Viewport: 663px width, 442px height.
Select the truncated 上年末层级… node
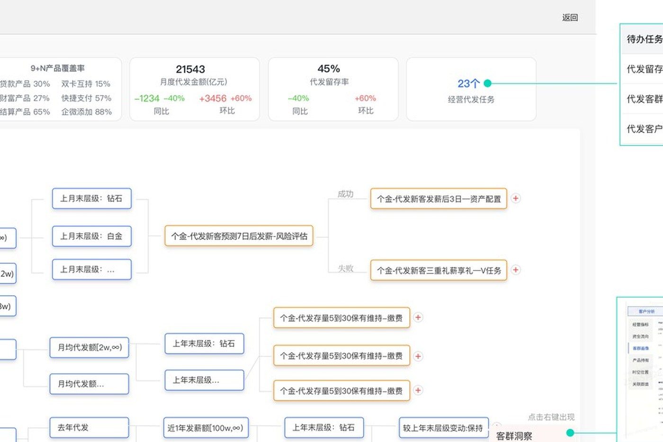click(x=204, y=380)
